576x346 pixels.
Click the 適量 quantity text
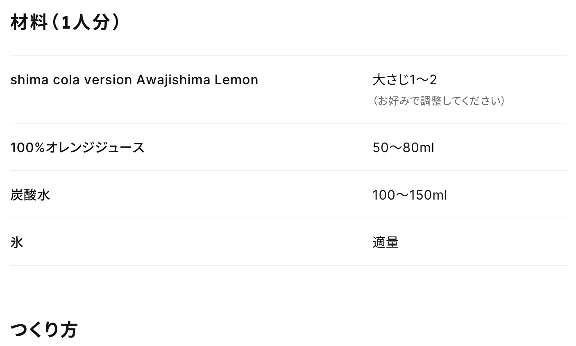pos(386,242)
